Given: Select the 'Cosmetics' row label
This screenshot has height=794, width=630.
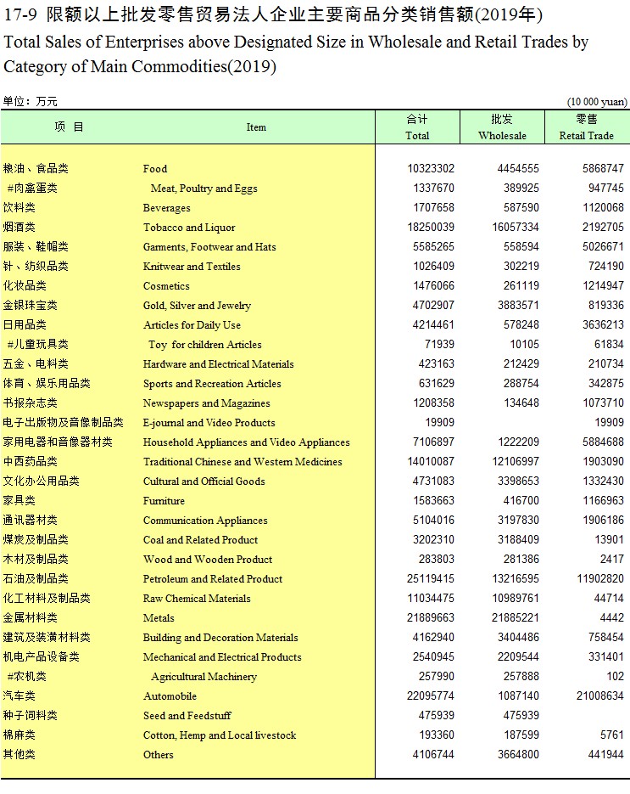Looking at the screenshot, I should [166, 286].
